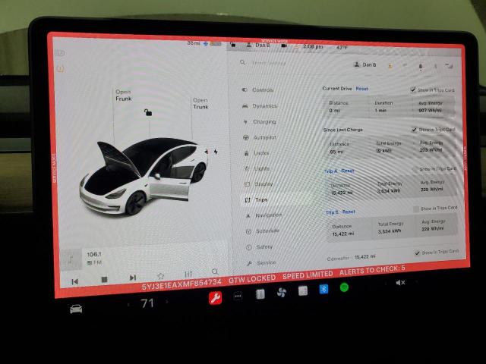This screenshot has width=486, height=364.
Task: Tap the GTW LOCKED status
Action: (252, 279)
